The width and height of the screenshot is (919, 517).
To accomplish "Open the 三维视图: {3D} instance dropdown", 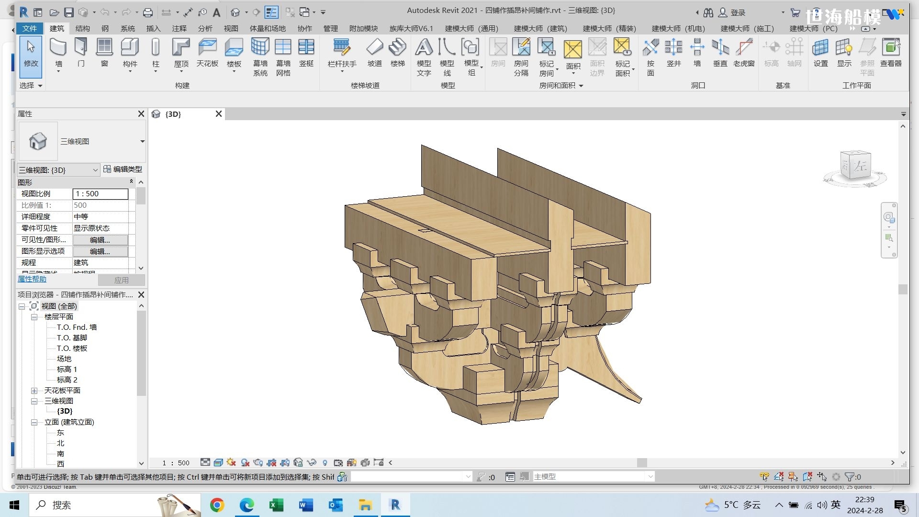I will pos(58,170).
